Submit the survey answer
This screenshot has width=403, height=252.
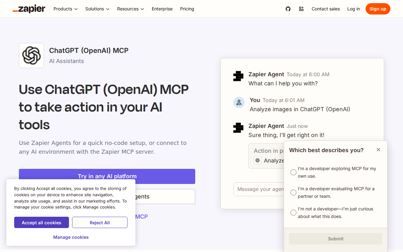pos(336,239)
